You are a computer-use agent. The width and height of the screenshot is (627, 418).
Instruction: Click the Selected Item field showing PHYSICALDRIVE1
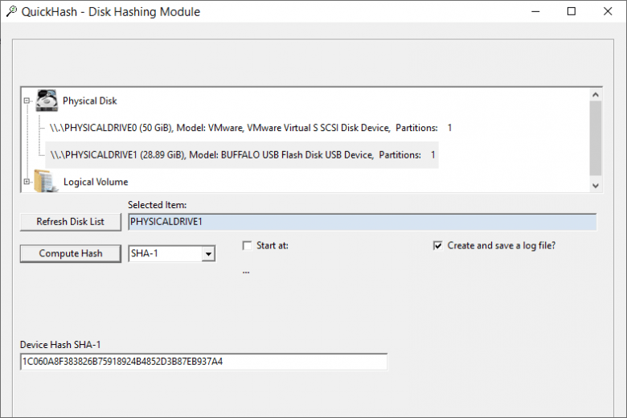pyautogui.click(x=363, y=222)
